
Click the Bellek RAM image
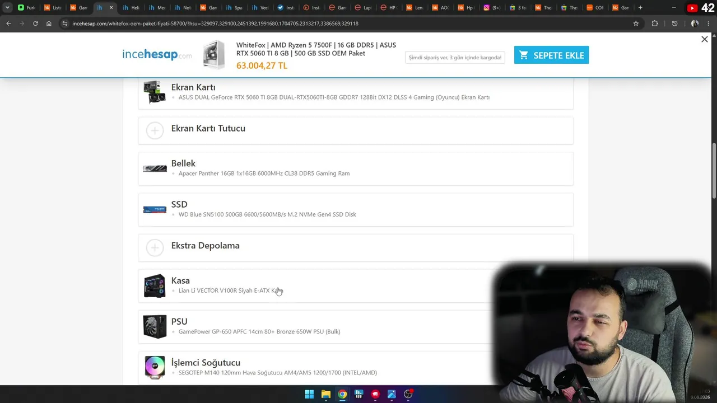point(155,168)
